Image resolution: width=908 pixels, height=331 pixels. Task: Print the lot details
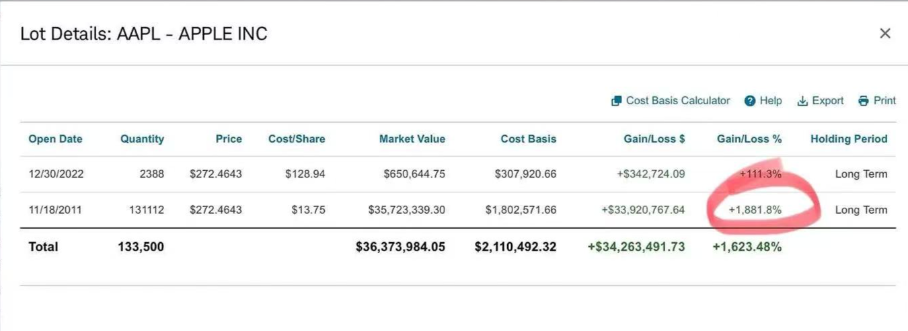[884, 101]
